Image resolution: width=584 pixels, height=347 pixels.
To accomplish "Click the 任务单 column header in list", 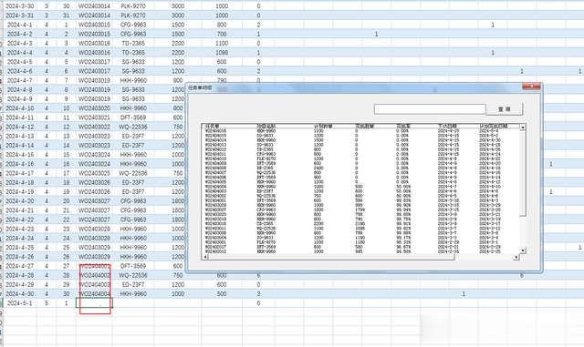I will (x=213, y=126).
